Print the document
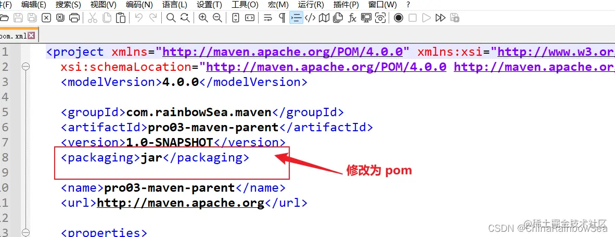The height and width of the screenshot is (237, 615). pyautogui.click(x=74, y=18)
